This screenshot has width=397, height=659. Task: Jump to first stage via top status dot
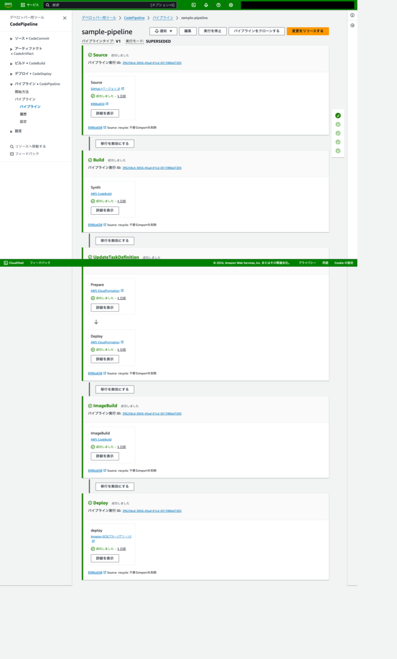point(338,116)
